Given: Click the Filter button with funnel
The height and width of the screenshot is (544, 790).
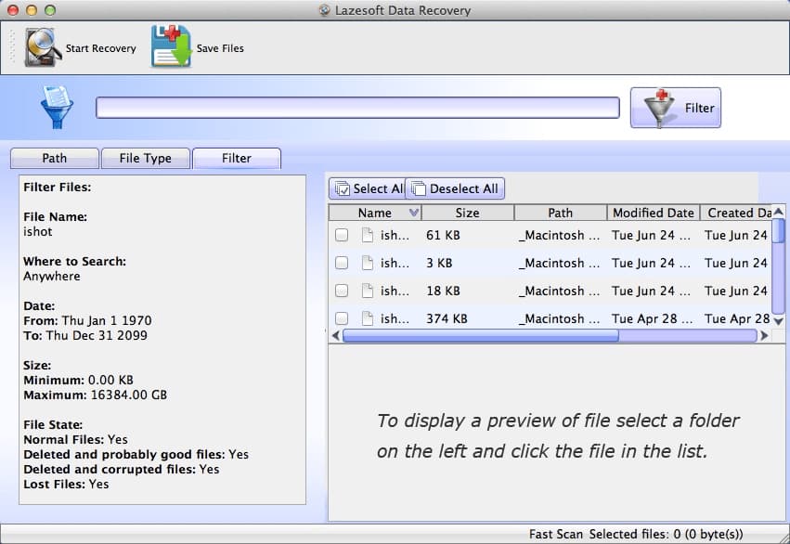Looking at the screenshot, I should 676,108.
